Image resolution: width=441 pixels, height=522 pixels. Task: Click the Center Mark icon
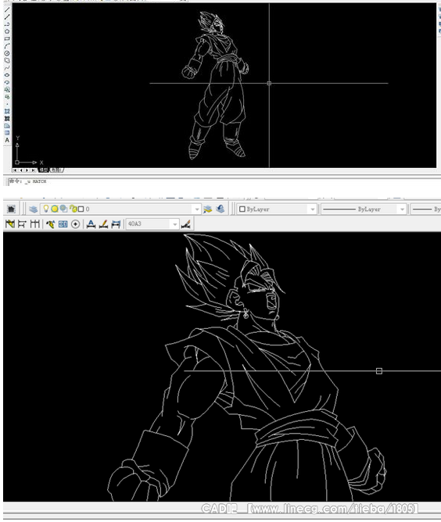[x=76, y=223]
